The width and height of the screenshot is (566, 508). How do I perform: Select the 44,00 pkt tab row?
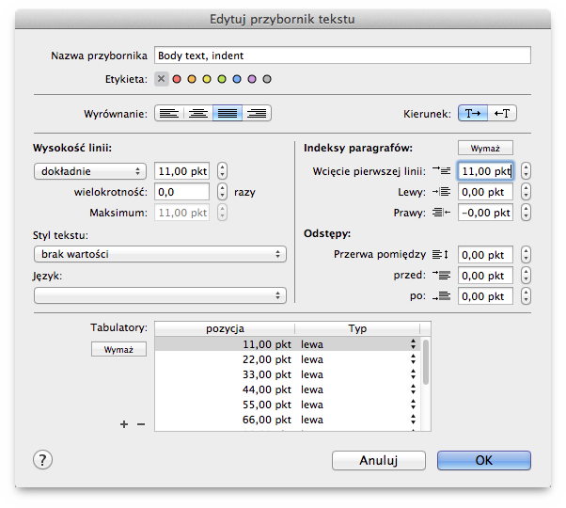click(288, 389)
